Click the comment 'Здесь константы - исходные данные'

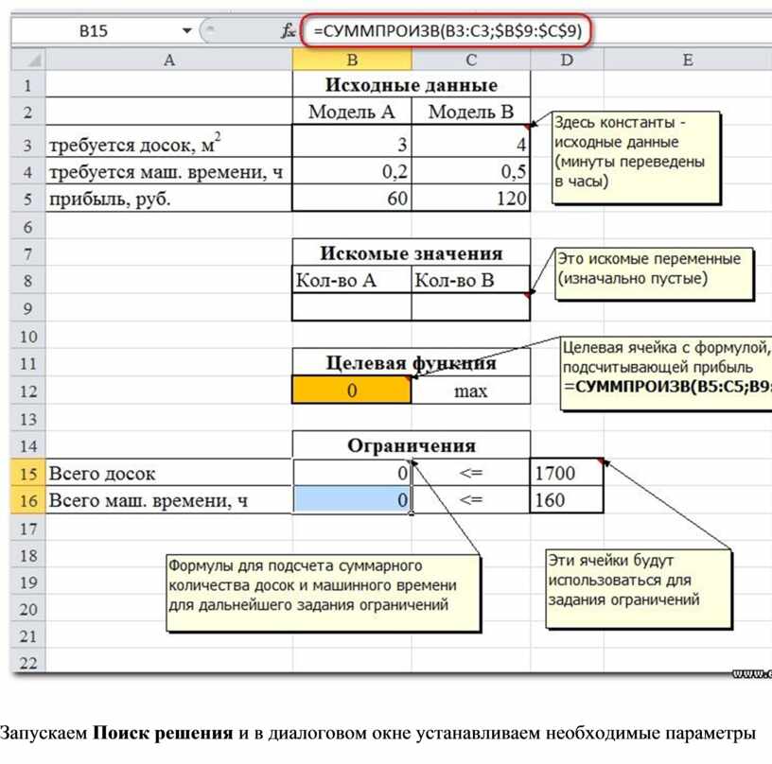click(636, 157)
